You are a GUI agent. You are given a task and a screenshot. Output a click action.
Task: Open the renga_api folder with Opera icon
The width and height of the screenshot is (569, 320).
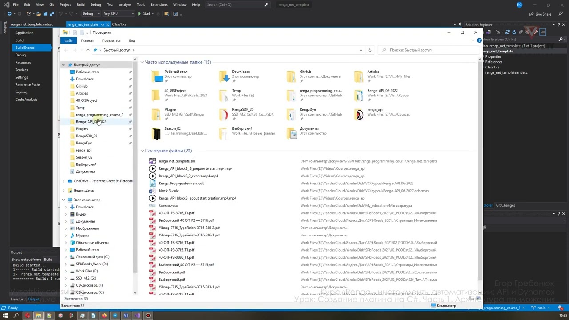(x=359, y=114)
